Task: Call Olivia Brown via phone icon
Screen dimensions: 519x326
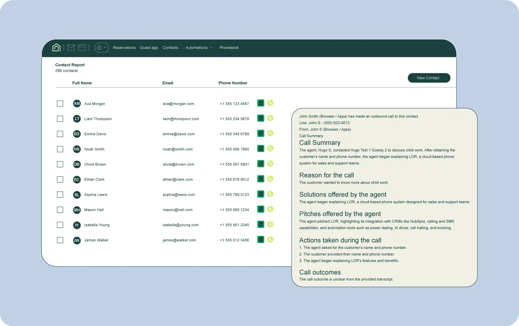Action: 271,164
